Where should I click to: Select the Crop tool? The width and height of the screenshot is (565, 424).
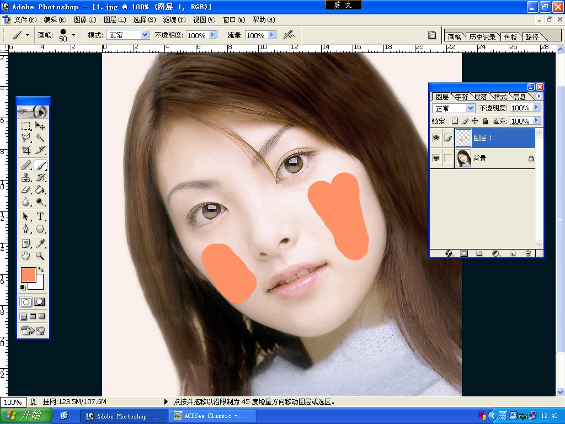coord(25,150)
